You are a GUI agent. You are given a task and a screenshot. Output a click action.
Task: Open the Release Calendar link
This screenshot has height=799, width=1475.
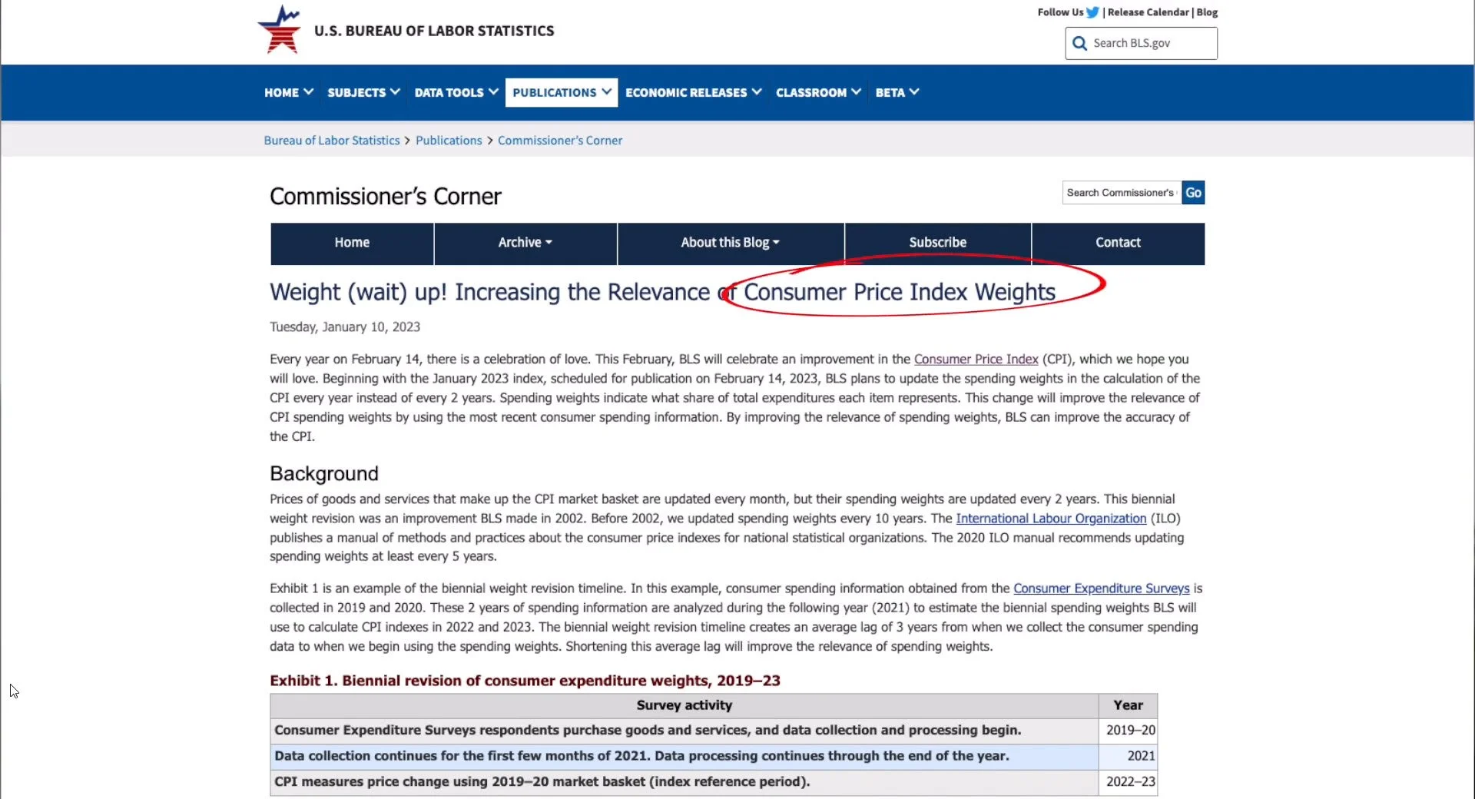[1148, 12]
